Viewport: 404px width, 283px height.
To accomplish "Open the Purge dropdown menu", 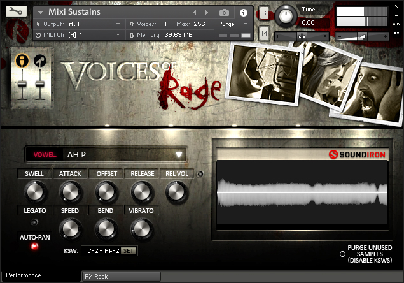I will click(x=246, y=24).
